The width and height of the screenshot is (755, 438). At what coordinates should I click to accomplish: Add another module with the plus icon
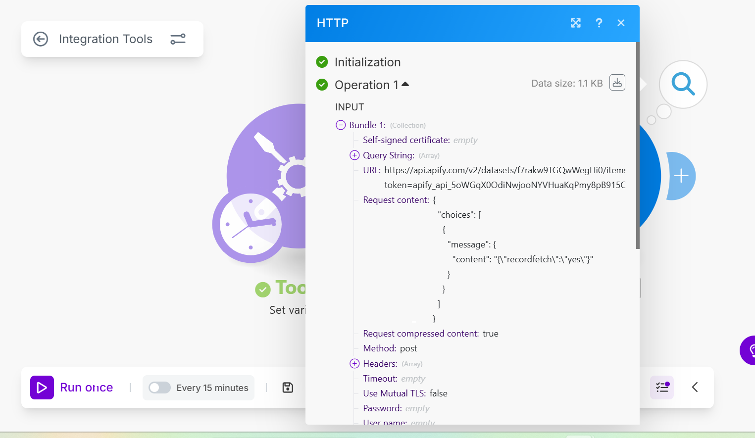tap(681, 176)
